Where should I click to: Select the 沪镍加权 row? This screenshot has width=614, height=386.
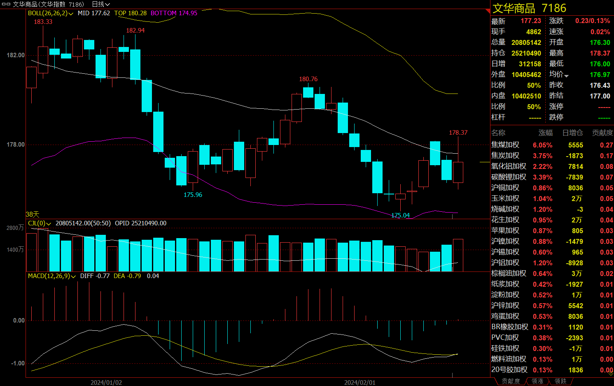click(x=552, y=241)
